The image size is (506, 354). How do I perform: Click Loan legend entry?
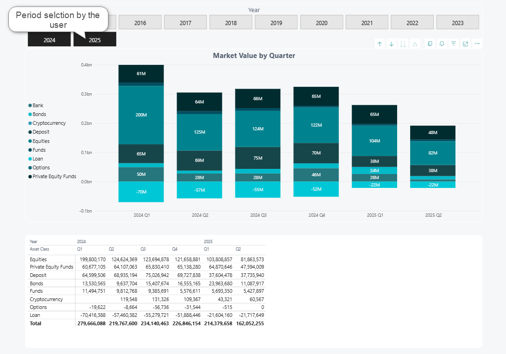tap(38, 159)
